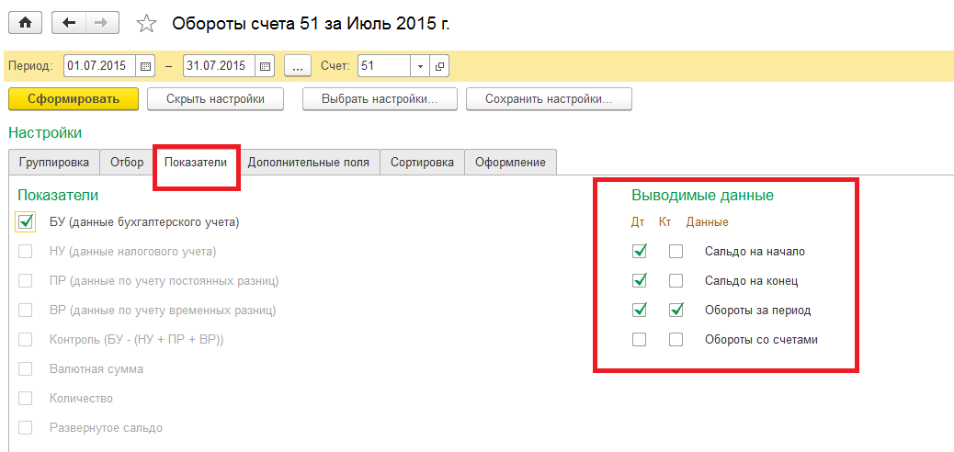
Task: Go forward with the right arrow
Action: tap(102, 23)
